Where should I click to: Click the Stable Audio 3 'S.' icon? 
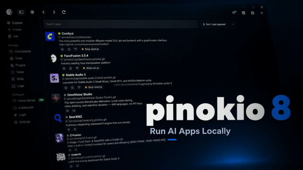point(54,78)
